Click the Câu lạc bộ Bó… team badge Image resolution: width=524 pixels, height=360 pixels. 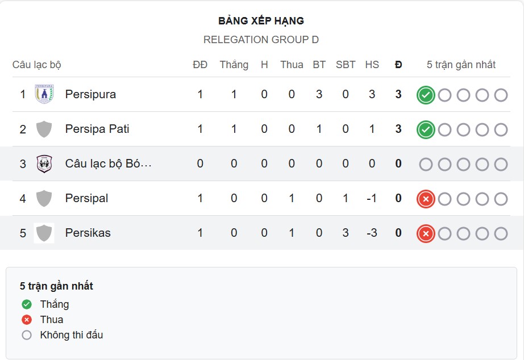43,163
